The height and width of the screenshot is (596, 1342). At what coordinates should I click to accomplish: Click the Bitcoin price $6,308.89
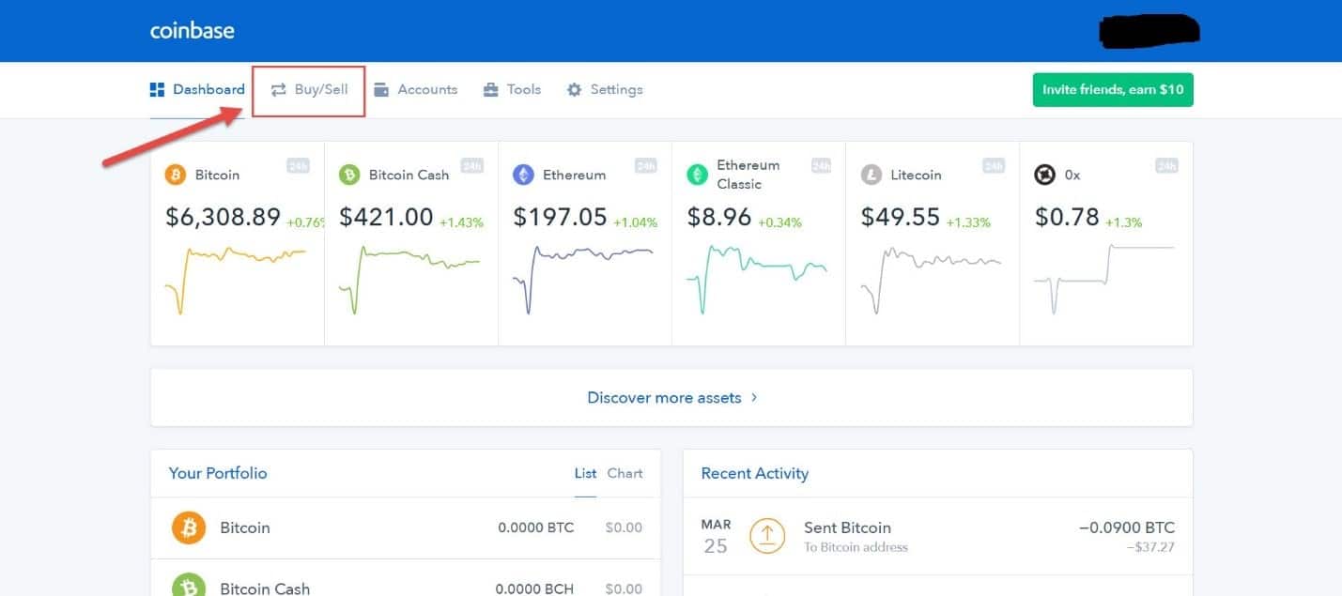tap(224, 218)
